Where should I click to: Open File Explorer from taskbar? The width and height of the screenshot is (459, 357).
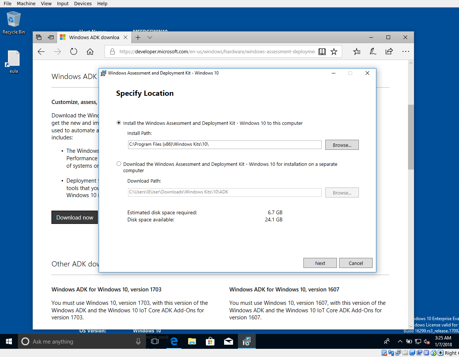[x=192, y=341]
